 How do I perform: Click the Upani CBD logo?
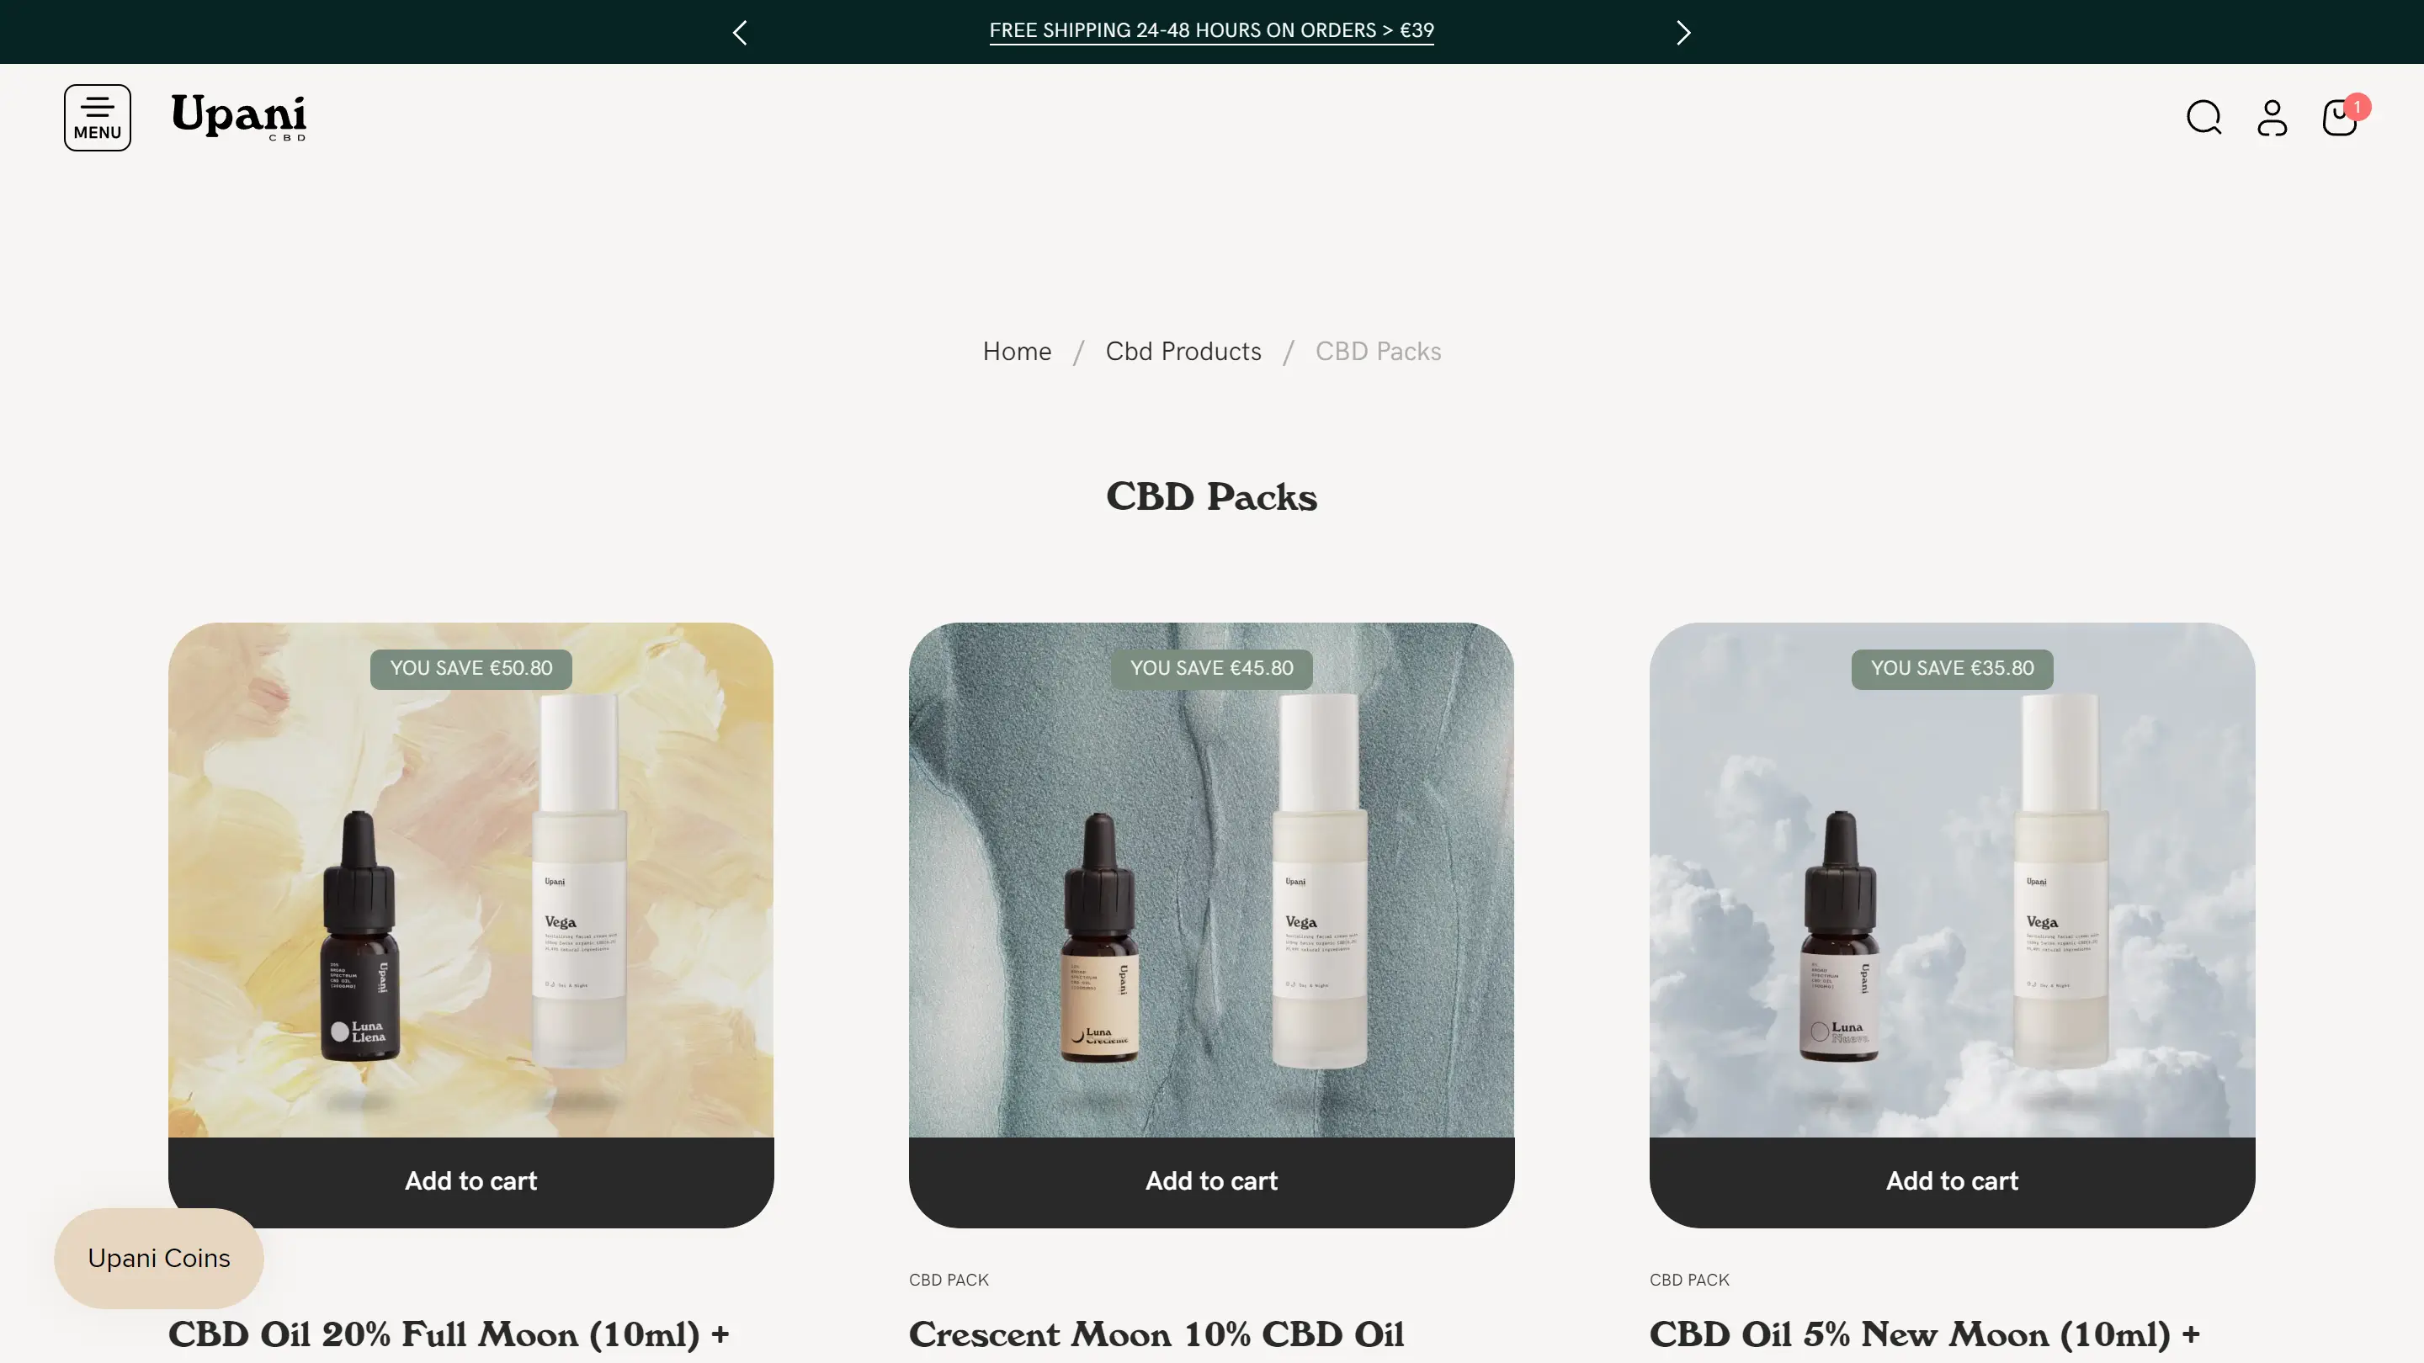click(x=239, y=118)
